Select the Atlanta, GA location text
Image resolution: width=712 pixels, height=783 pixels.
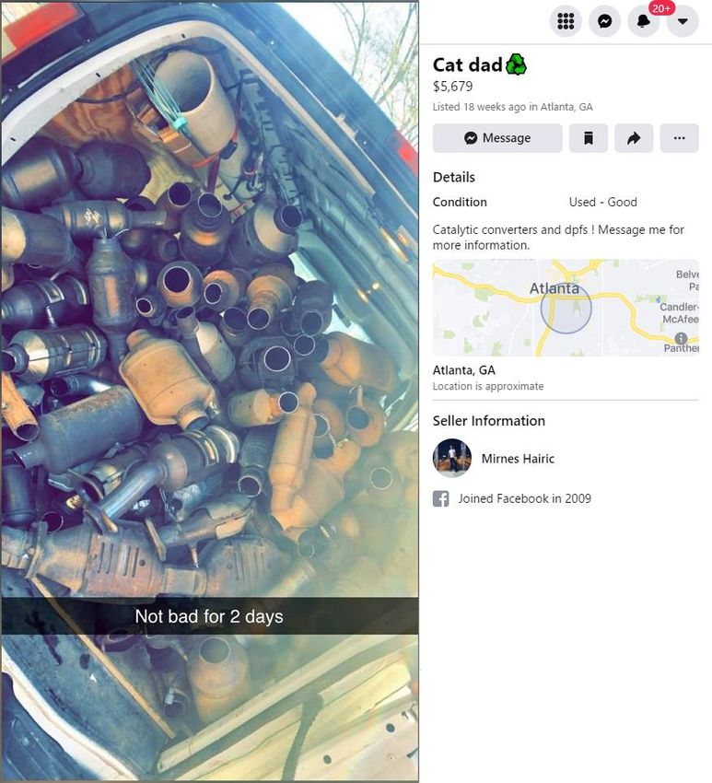[464, 370]
